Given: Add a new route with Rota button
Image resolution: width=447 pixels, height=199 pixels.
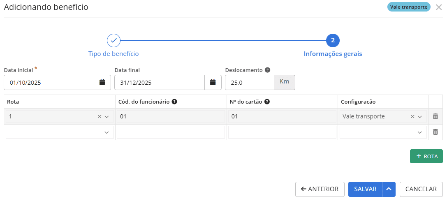Looking at the screenshot, I should (426, 156).
